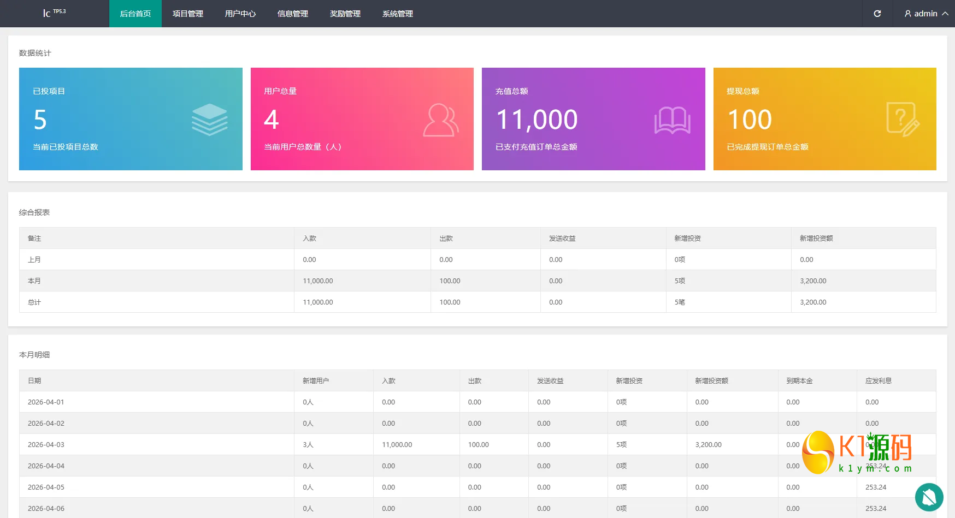Select the 后台首页 tab
The height and width of the screenshot is (518, 955).
(135, 14)
